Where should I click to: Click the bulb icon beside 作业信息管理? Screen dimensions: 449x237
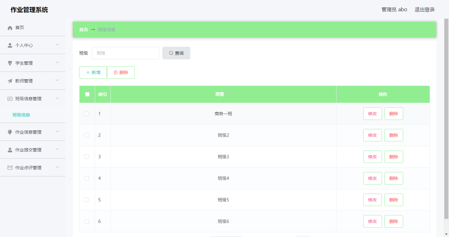point(10,132)
